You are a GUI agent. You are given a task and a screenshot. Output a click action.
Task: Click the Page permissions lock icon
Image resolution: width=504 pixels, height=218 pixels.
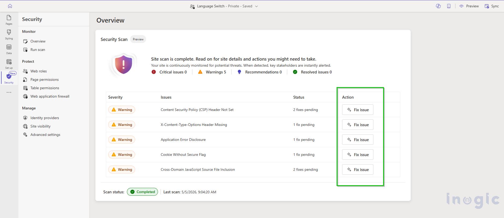pyautogui.click(x=25, y=79)
